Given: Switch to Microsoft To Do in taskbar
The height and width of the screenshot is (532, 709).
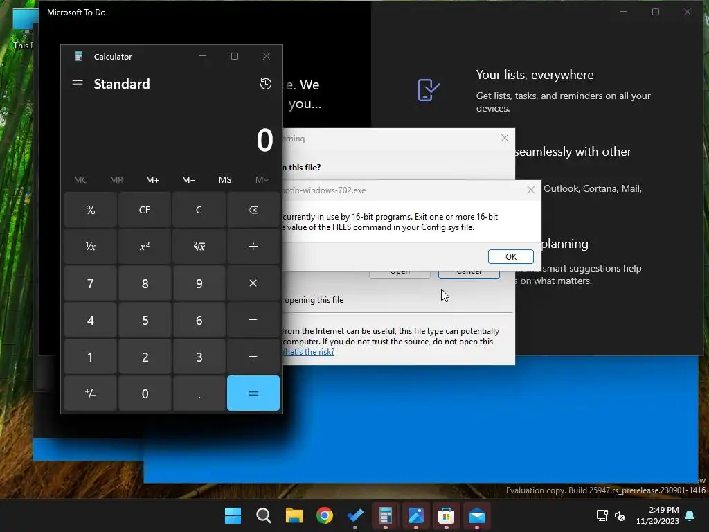Looking at the screenshot, I should click(x=355, y=515).
